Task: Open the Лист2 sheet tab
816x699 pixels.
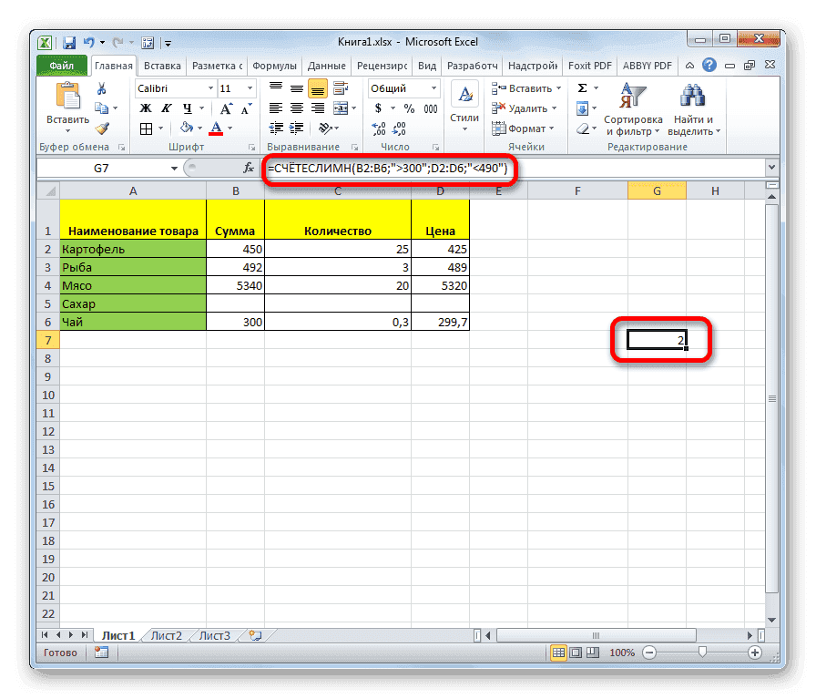Action: tap(166, 635)
